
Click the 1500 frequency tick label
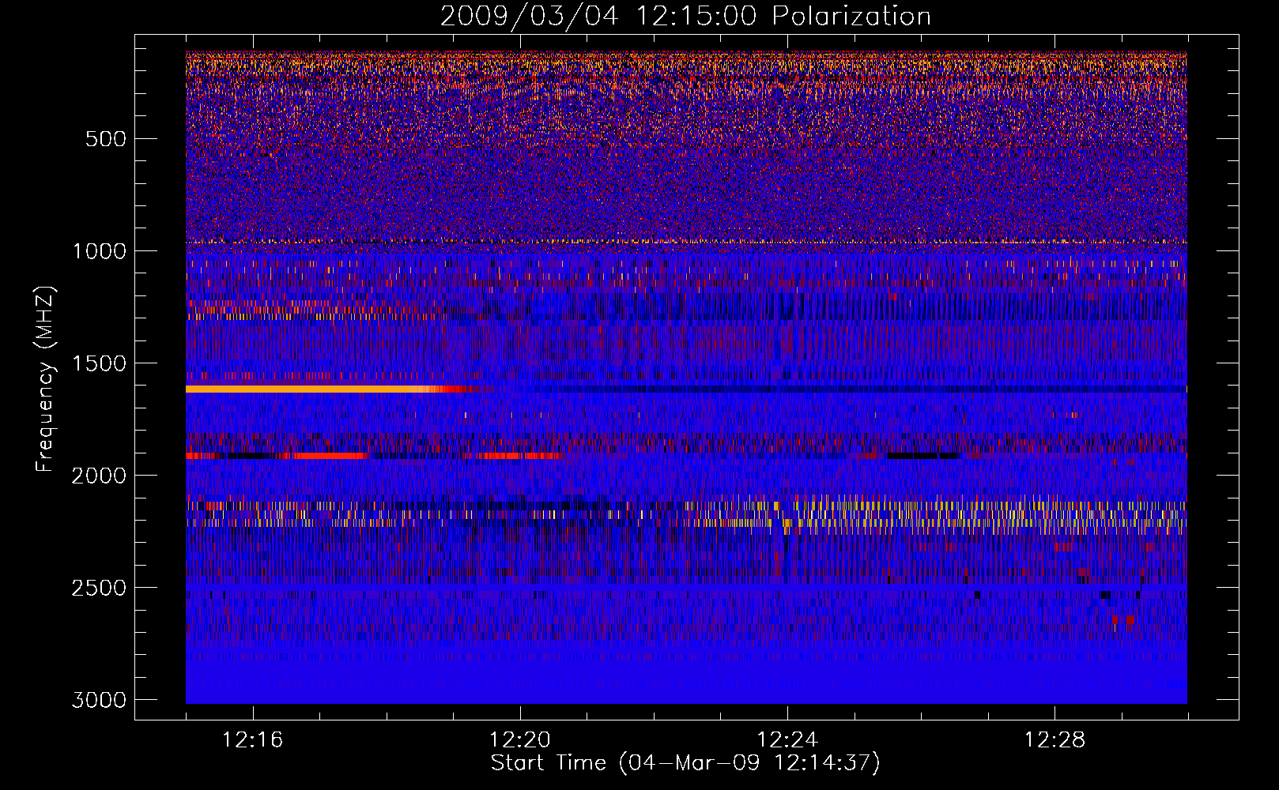(99, 363)
